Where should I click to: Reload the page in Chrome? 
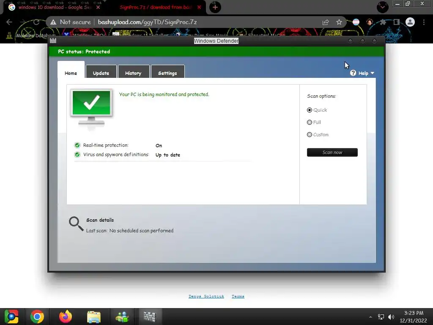pos(36,22)
